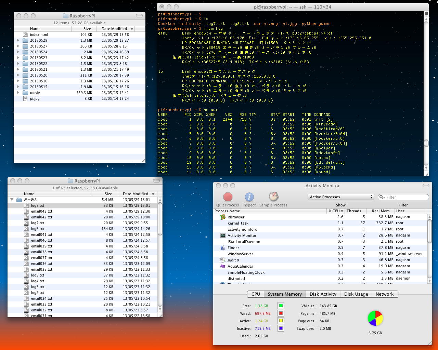The height and width of the screenshot is (350, 438).
Task: Open the Active Processes dropdown
Action: [341, 197]
